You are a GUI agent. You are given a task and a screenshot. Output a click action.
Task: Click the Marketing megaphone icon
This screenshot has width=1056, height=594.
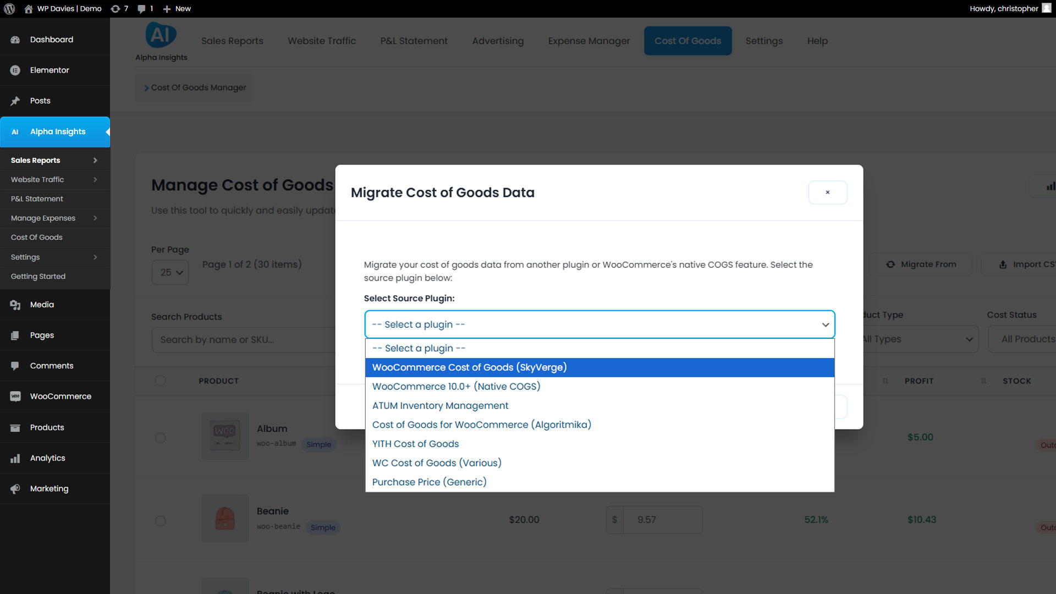pos(15,488)
